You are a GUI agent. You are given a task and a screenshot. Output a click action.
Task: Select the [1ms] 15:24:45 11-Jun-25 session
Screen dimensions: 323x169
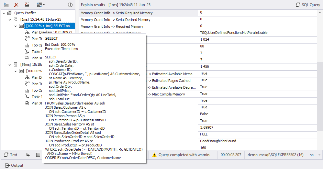pos(40,19)
